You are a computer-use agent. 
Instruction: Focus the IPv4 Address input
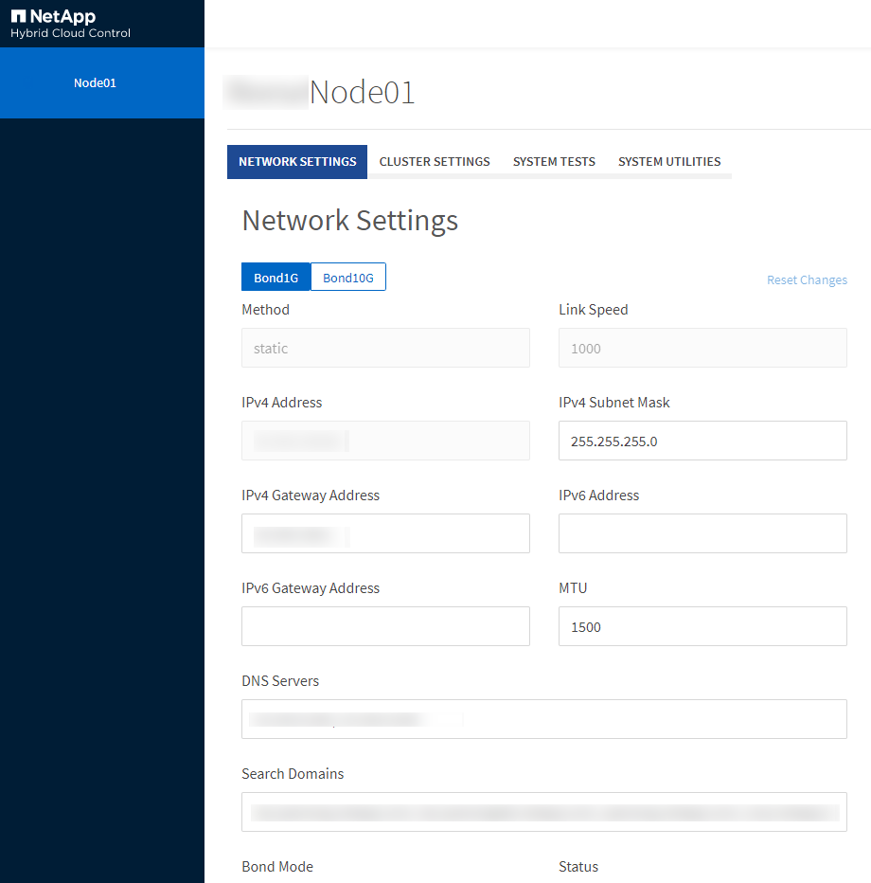[385, 441]
